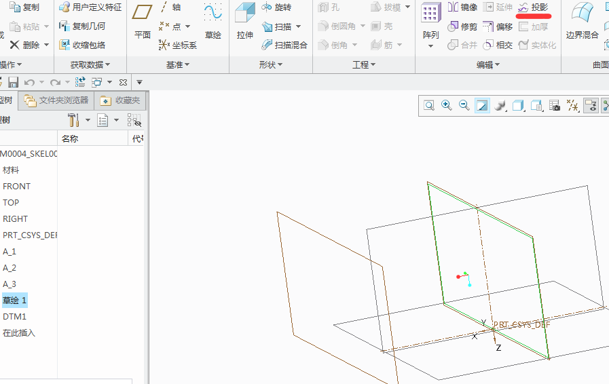609x384 pixels.
Task: Open the dropdown arrow beside 点 (Point)
Action: [187, 26]
